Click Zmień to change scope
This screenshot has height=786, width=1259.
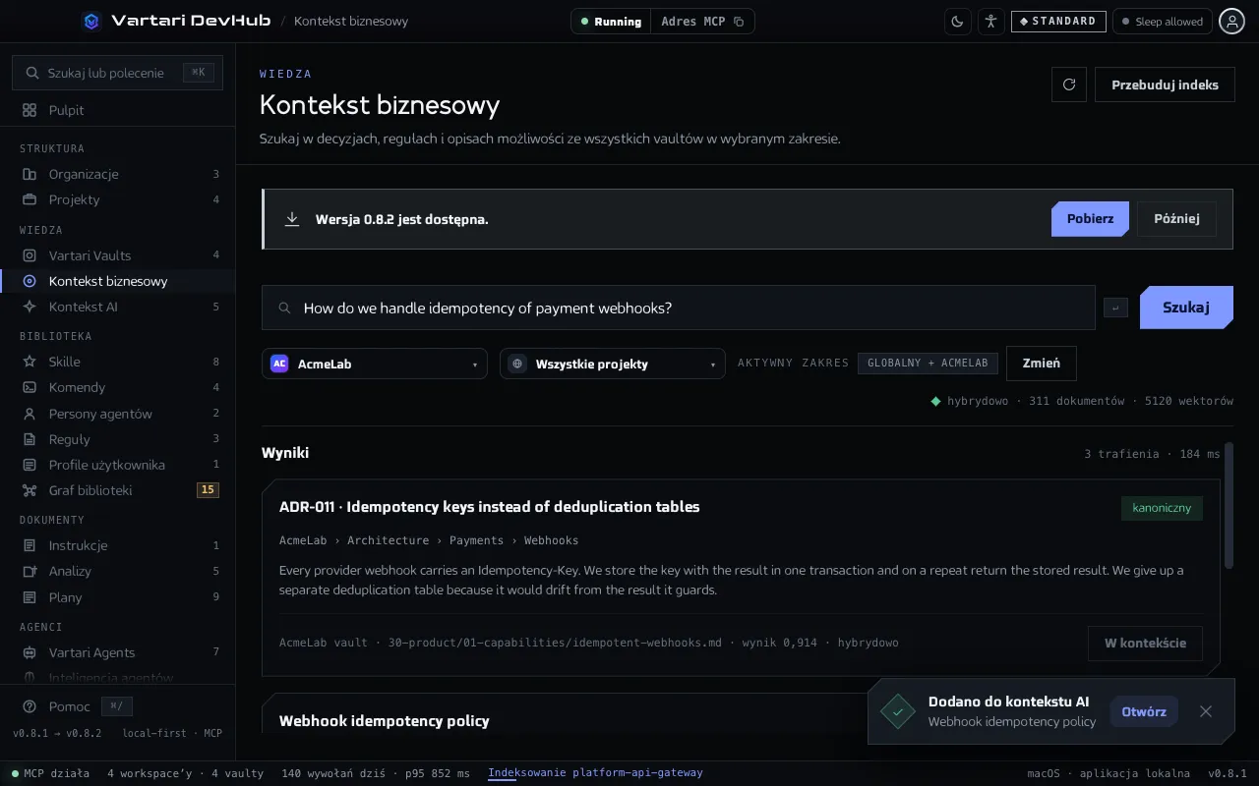click(x=1042, y=363)
